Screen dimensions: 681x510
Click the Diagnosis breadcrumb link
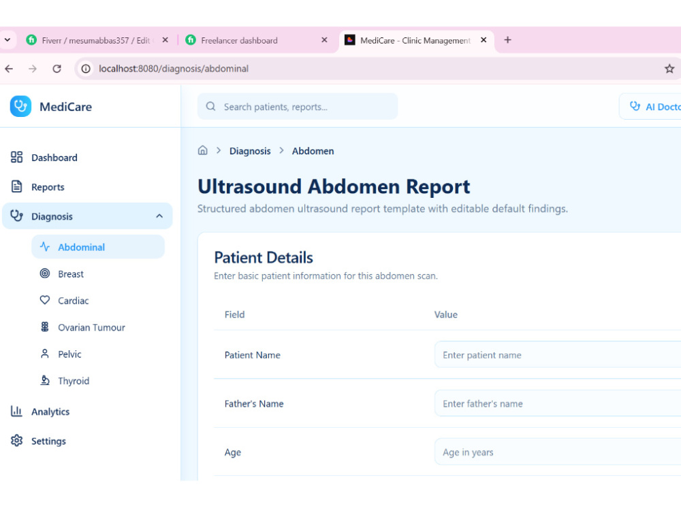coord(250,151)
